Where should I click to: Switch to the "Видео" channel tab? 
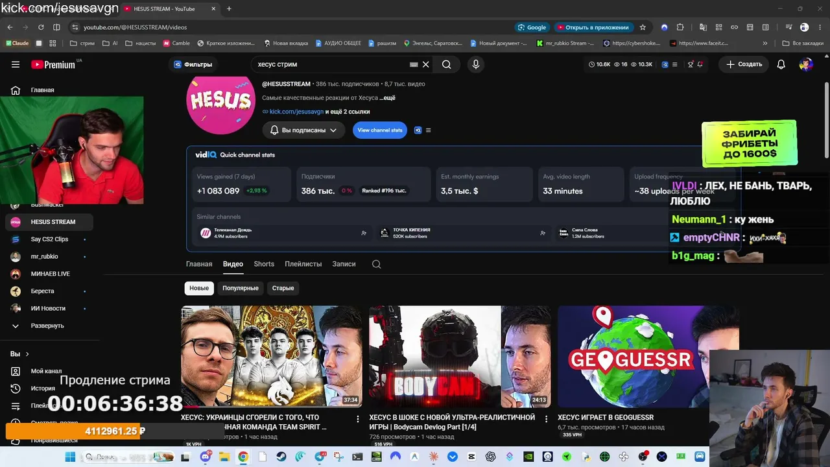[233, 264]
